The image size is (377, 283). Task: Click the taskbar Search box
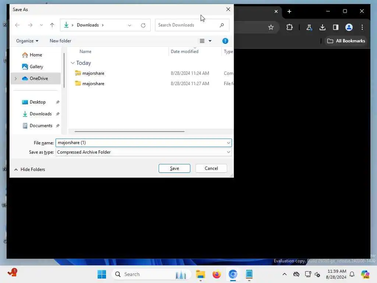pos(151,274)
